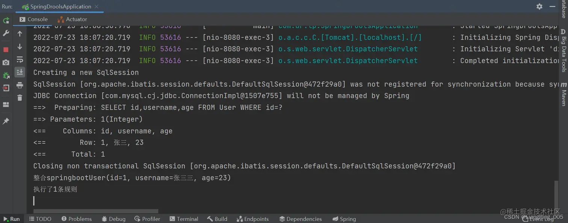568x223 pixels.
Task: Click the 'JDBC Connection ... will not be managed' line
Action: 221,96
